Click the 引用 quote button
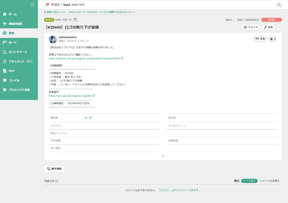 (260, 39)
